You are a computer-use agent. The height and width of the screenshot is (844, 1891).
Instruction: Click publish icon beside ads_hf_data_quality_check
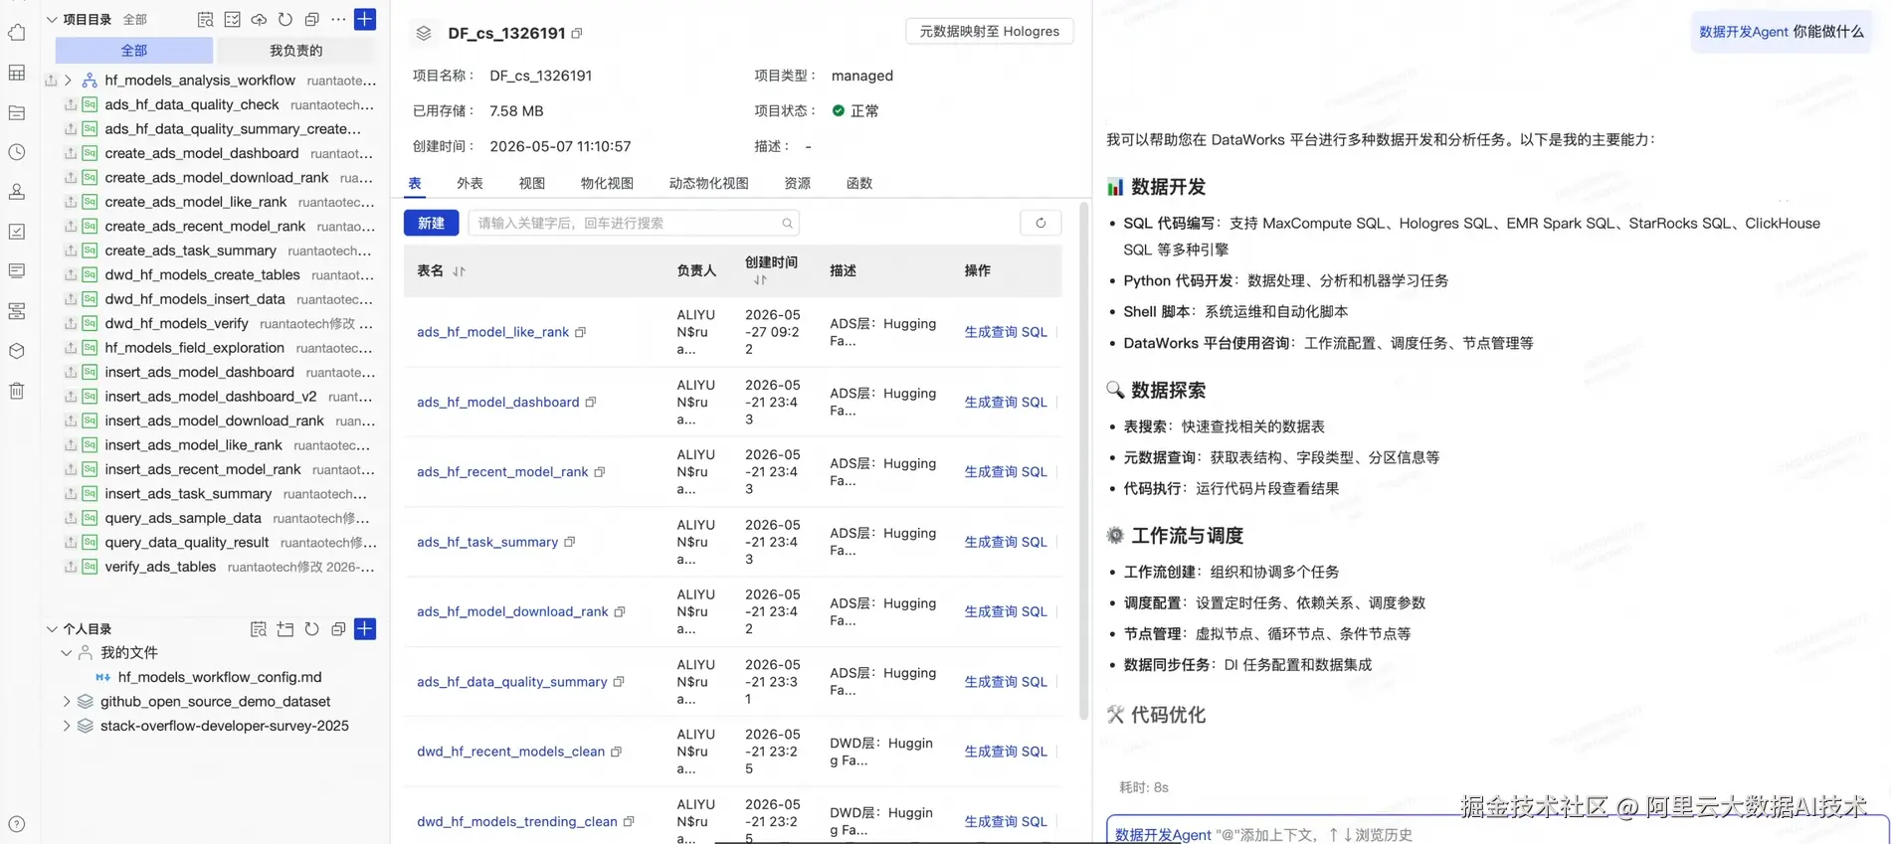tap(71, 104)
